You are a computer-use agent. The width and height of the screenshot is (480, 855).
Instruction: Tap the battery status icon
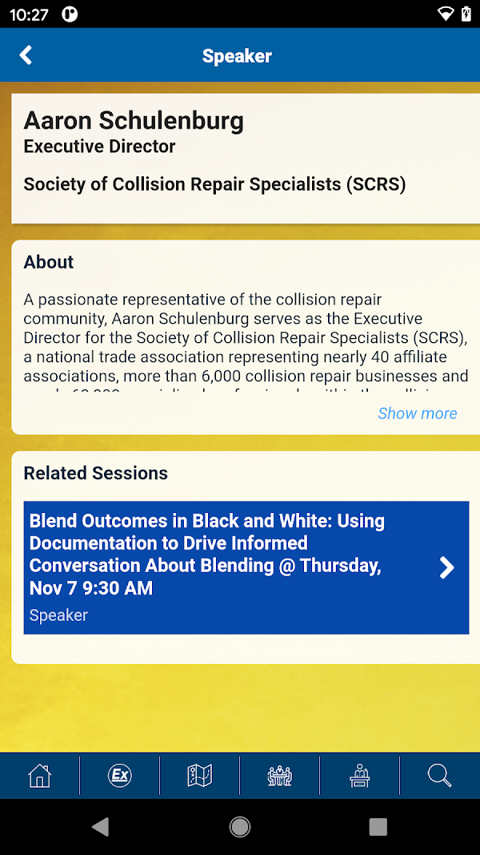(x=466, y=14)
